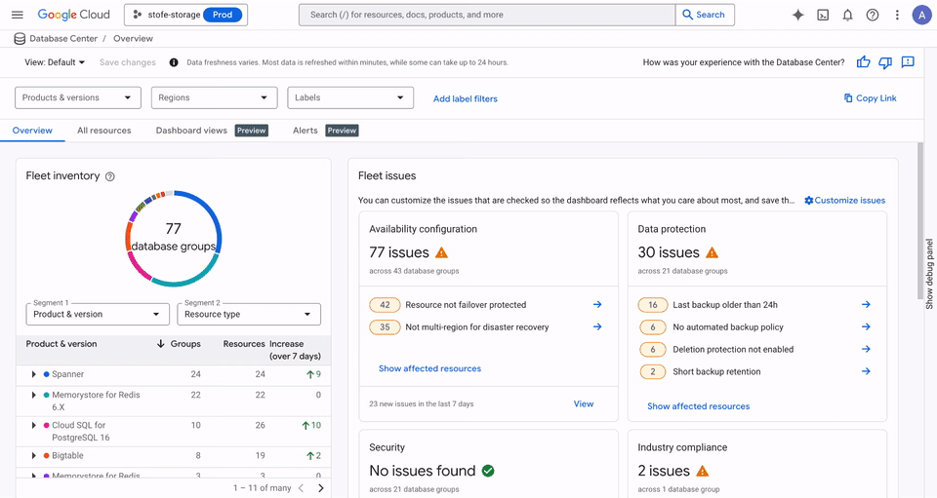This screenshot has width=937, height=498.
Task: Open arrow for Resource not failover protected
Action: point(597,305)
